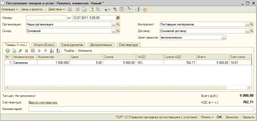Edit current row with green pencil icon
Screen dimensions: 257x121
point(20,51)
